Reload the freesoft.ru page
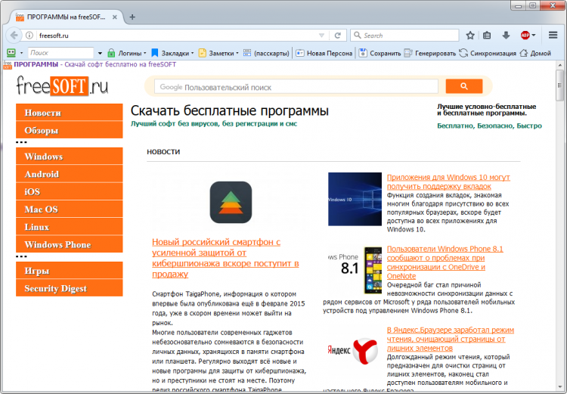 tap(338, 36)
